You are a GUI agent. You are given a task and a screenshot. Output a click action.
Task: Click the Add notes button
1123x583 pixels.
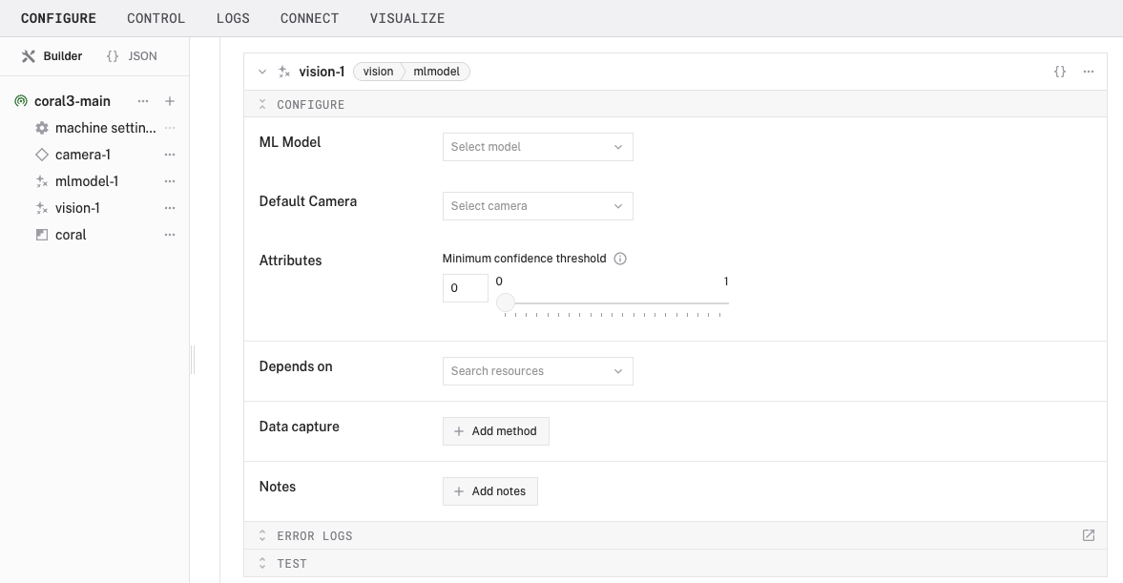tap(489, 491)
